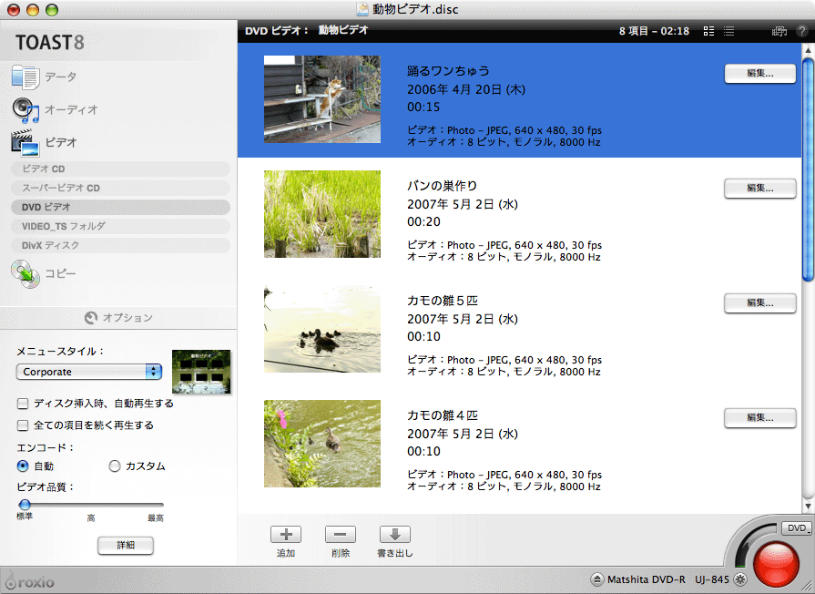Switch to compact list view icon
The height and width of the screenshot is (594, 815).
click(x=728, y=31)
